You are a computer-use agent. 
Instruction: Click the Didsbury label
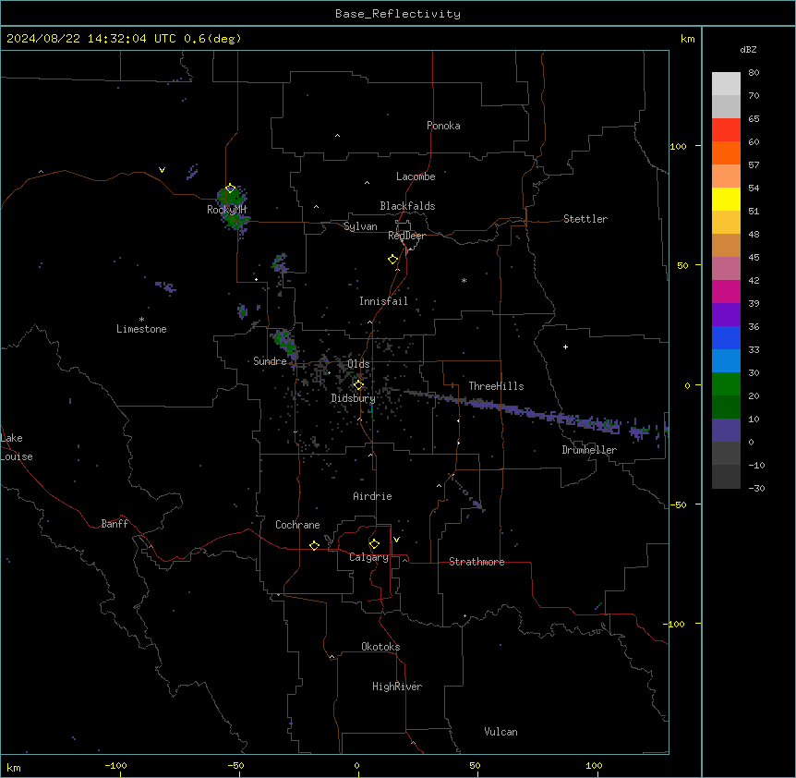click(353, 398)
